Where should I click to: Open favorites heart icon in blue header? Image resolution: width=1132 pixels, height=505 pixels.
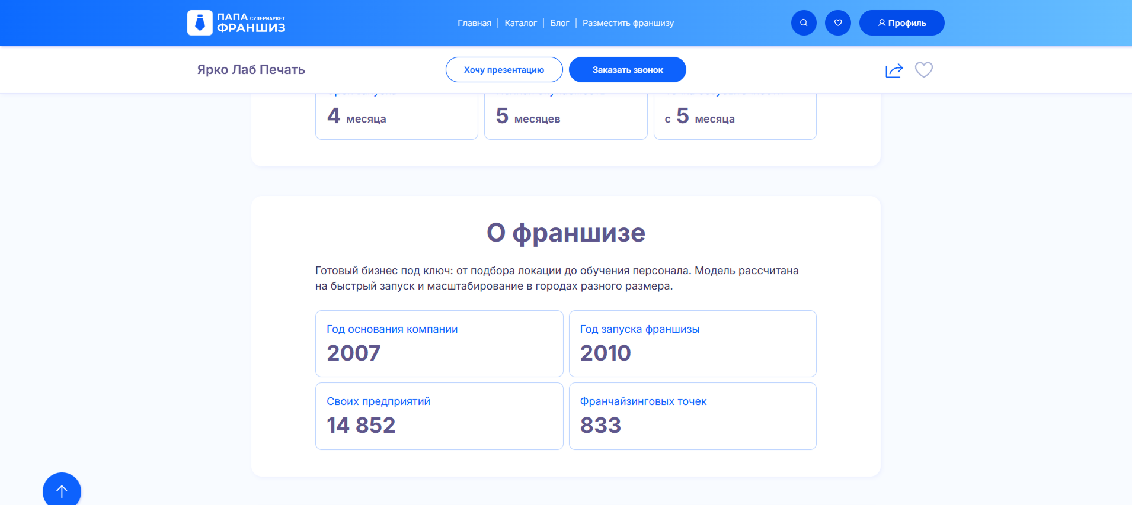point(838,23)
